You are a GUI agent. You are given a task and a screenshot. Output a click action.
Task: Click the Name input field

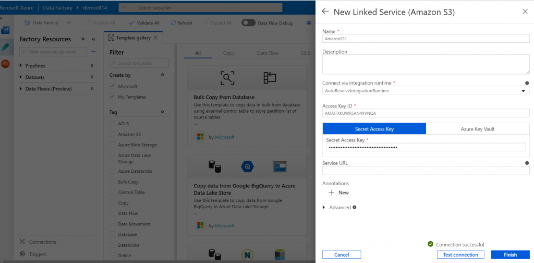(x=426, y=39)
